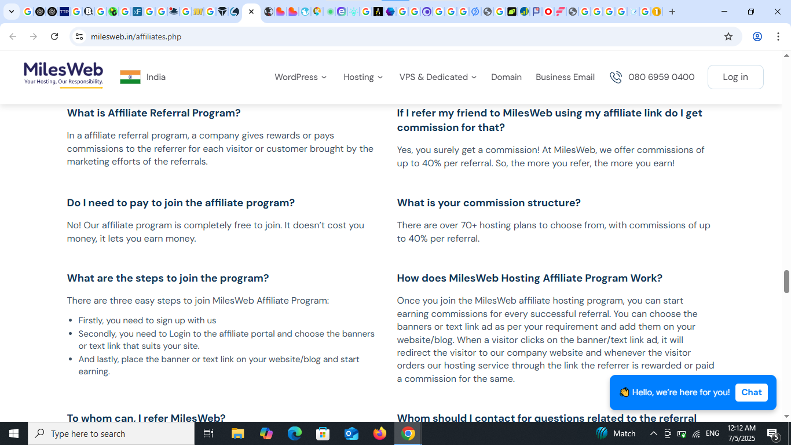Click the battery icon in system tray

coord(682,433)
